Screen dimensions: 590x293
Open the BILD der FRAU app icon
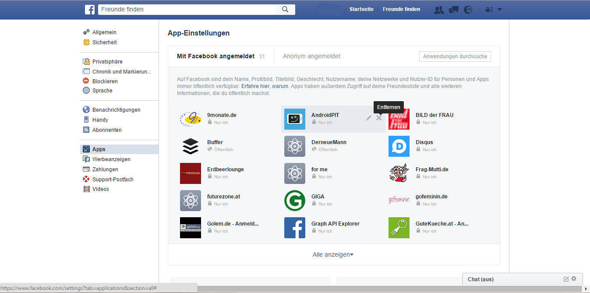pos(399,119)
